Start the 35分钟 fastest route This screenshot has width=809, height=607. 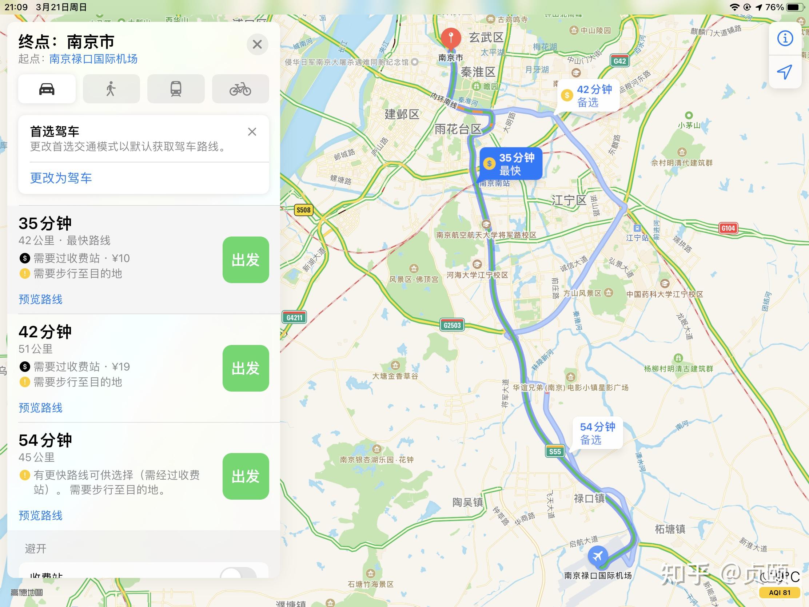coord(246,260)
